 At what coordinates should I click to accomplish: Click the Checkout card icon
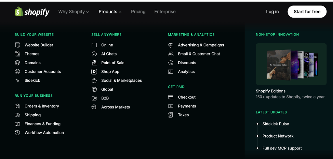tap(171, 97)
